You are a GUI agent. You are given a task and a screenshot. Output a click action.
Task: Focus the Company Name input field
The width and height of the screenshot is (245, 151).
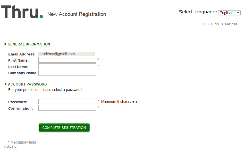(67, 73)
